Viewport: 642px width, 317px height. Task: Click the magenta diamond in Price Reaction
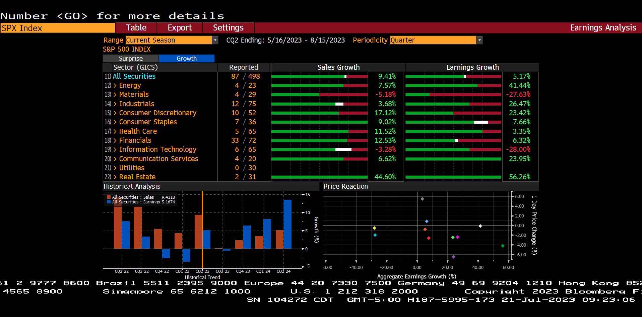[457, 237]
